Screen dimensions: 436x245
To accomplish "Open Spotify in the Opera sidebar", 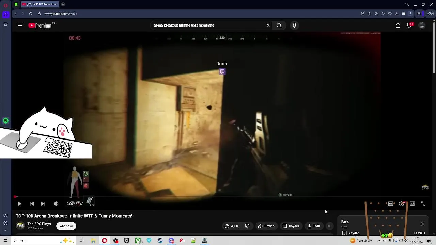I will pyautogui.click(x=5, y=121).
